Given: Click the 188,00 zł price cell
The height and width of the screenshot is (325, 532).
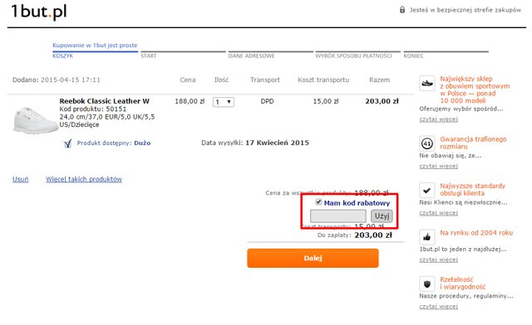Looking at the screenshot, I should (190, 101).
